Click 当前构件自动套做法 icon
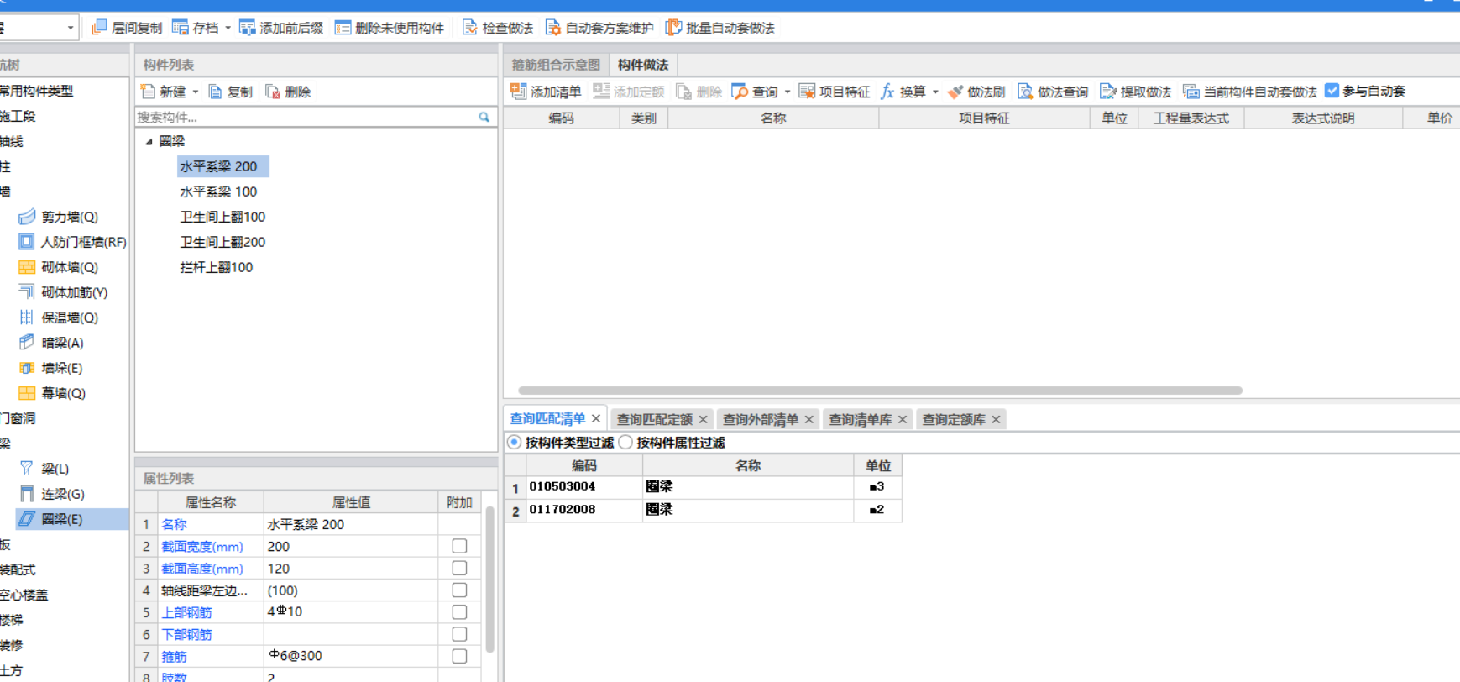Image resolution: width=1460 pixels, height=682 pixels. (1191, 92)
